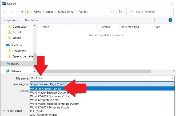Click iCloud Drive in address breadcrumb
This screenshot has width=176, height=116.
[x=66, y=12]
